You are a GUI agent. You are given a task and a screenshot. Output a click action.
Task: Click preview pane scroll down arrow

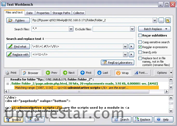(171, 111)
